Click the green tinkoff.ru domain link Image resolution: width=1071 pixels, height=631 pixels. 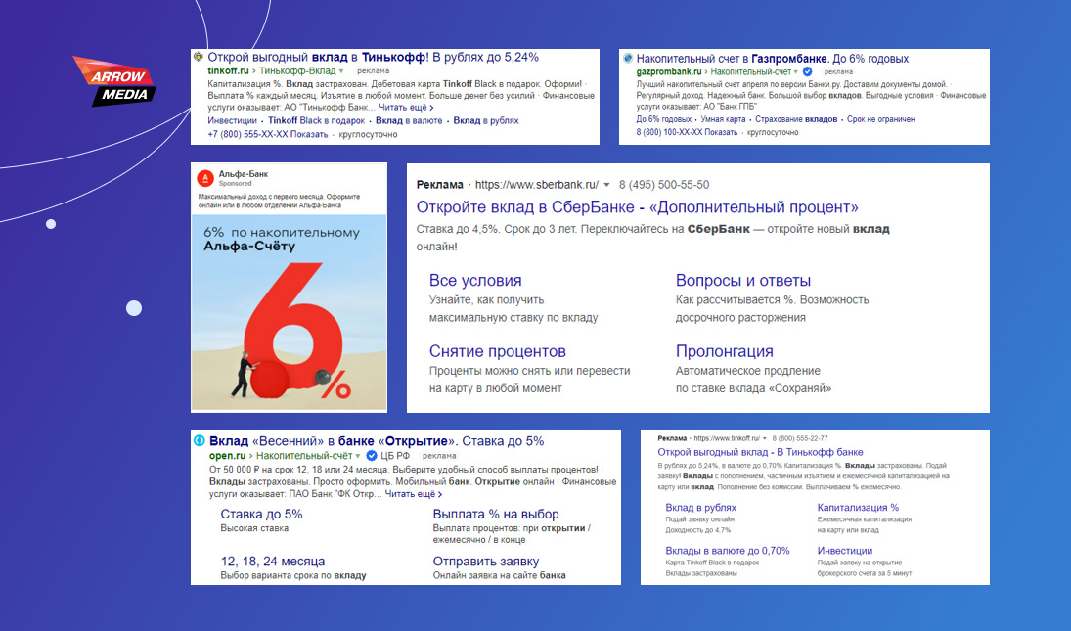228,71
